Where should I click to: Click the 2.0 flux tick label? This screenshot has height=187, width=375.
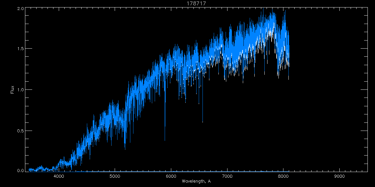point(21,9)
